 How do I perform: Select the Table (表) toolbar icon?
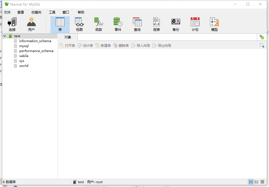60,25
